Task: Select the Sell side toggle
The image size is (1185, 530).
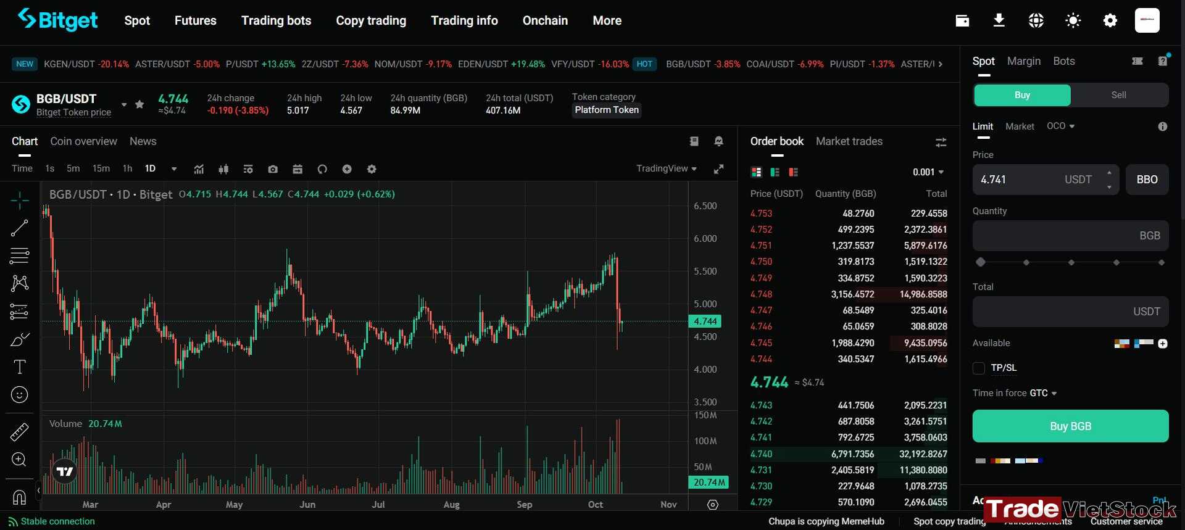Action: click(x=1119, y=95)
